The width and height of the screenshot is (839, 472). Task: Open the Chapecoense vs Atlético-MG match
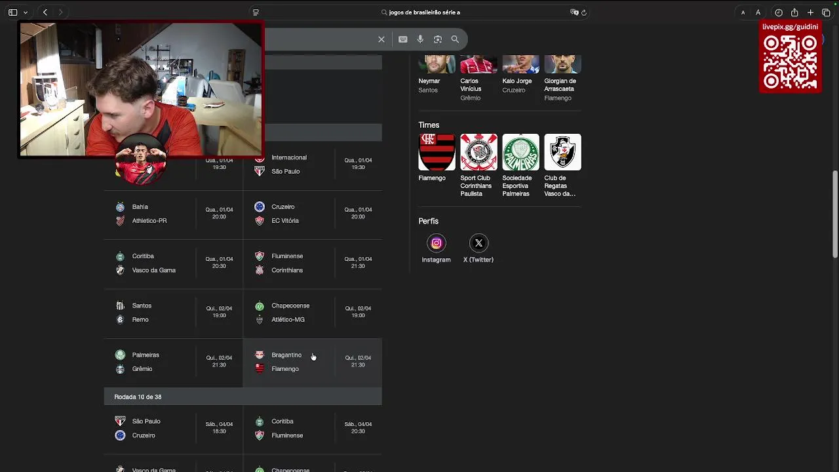point(313,313)
